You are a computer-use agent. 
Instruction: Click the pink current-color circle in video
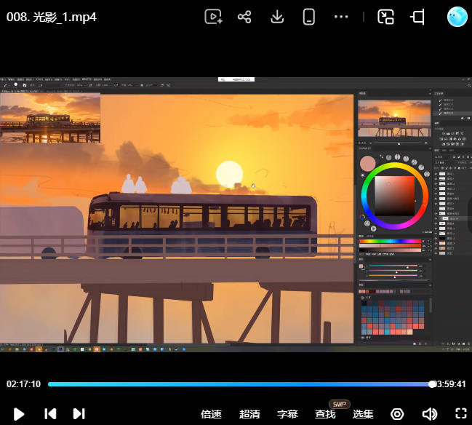(367, 164)
